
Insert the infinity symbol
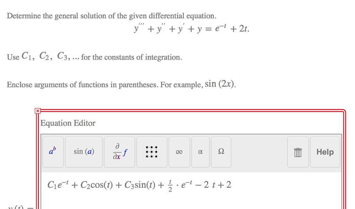[179, 152]
